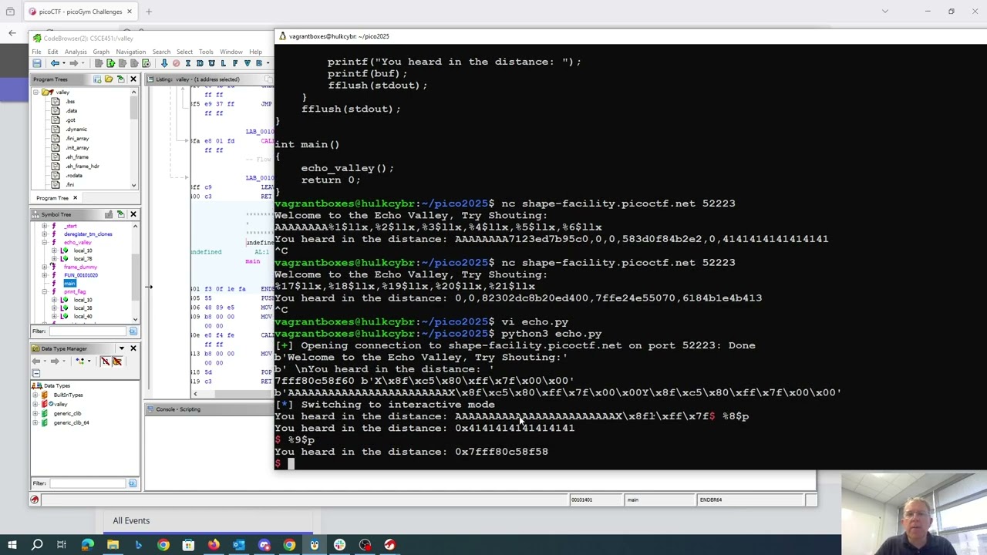This screenshot has width=987, height=555.
Task: Close the Program Tree tab
Action: pos(75,198)
